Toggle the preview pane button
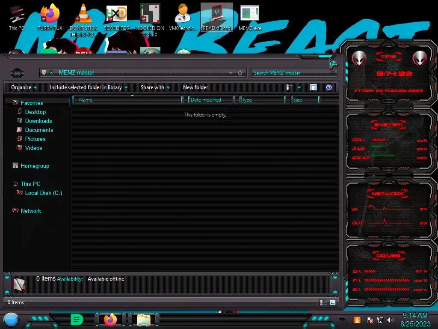The width and height of the screenshot is (438, 329). [314, 87]
